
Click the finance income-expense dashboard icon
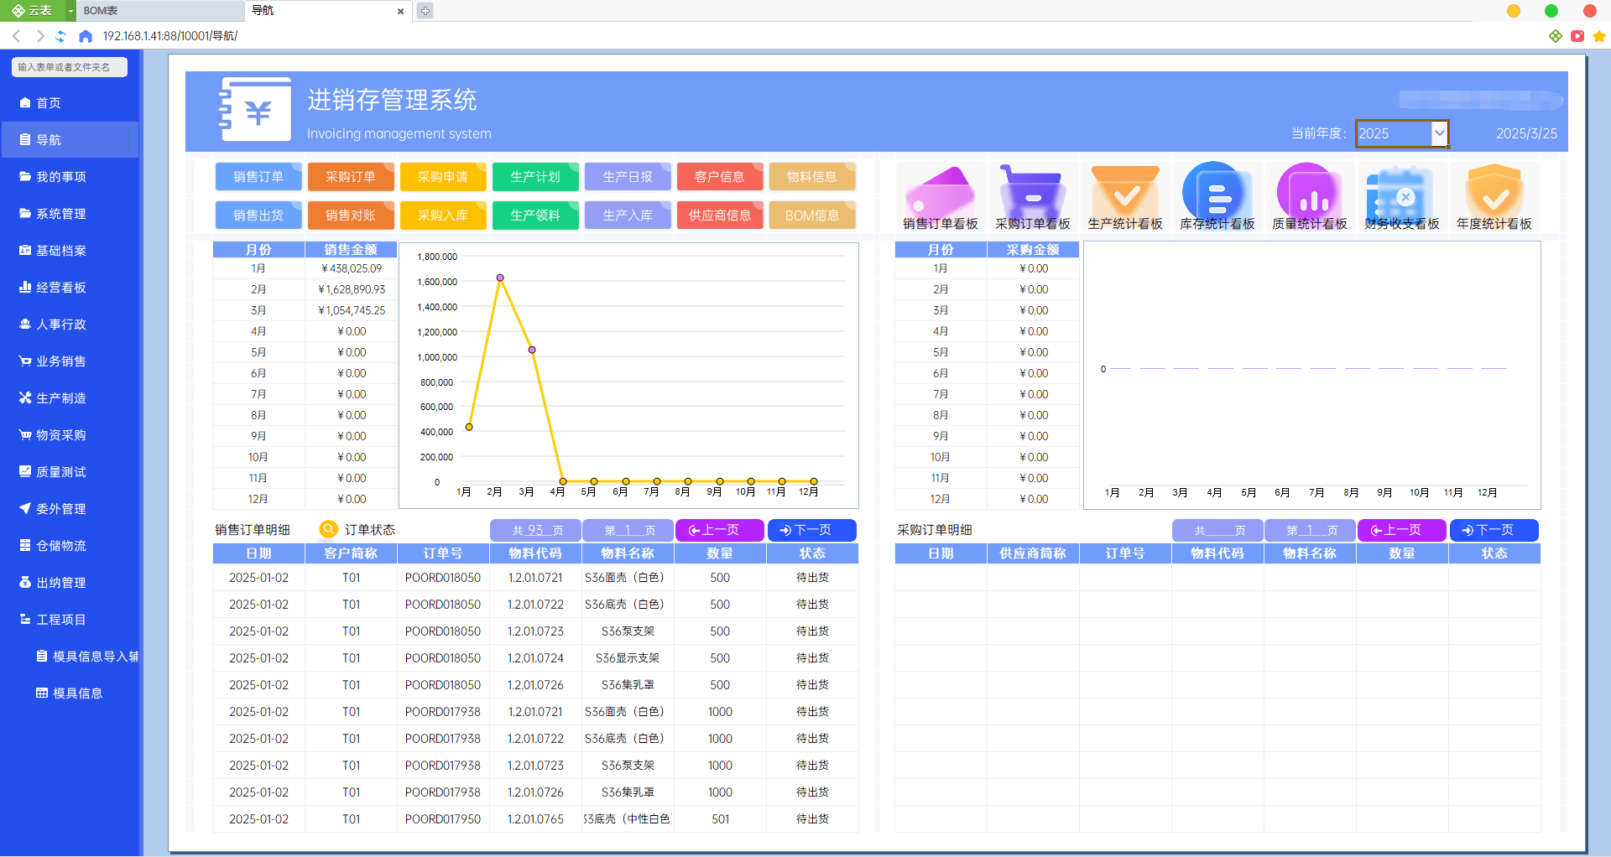pyautogui.click(x=1401, y=193)
